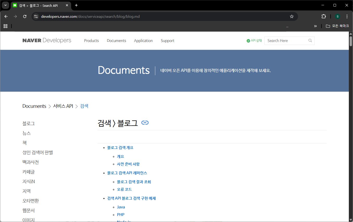Click the Naver favicon on the tab

tap(15, 5)
